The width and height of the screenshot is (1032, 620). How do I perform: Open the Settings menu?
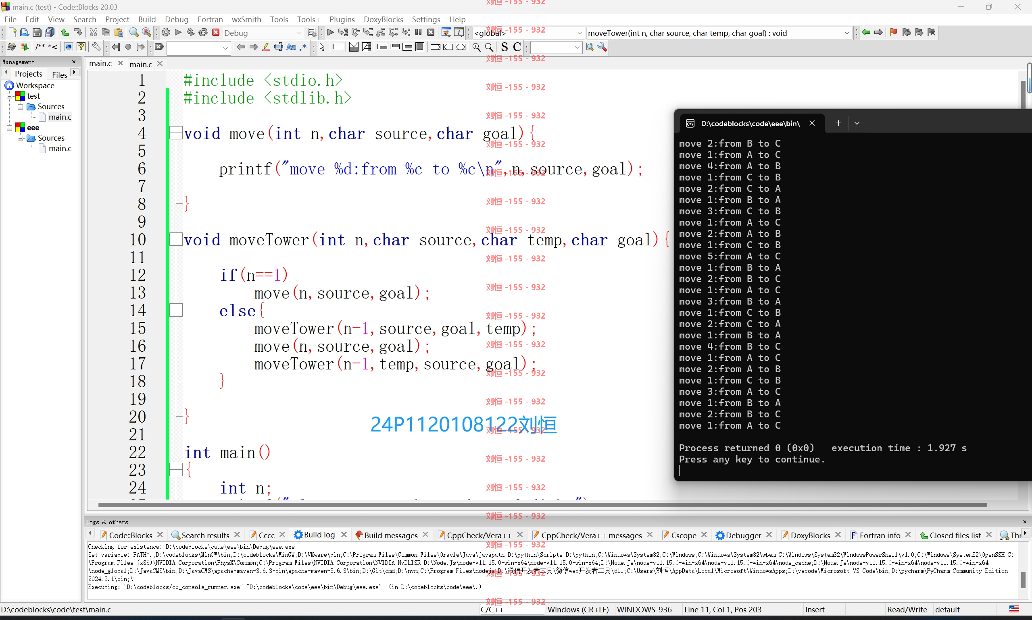coord(426,19)
